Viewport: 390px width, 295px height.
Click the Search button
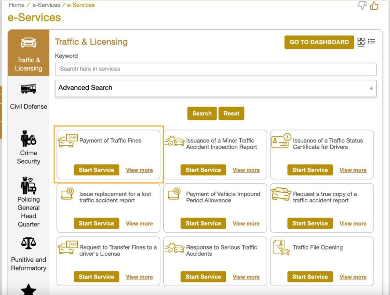coord(202,113)
